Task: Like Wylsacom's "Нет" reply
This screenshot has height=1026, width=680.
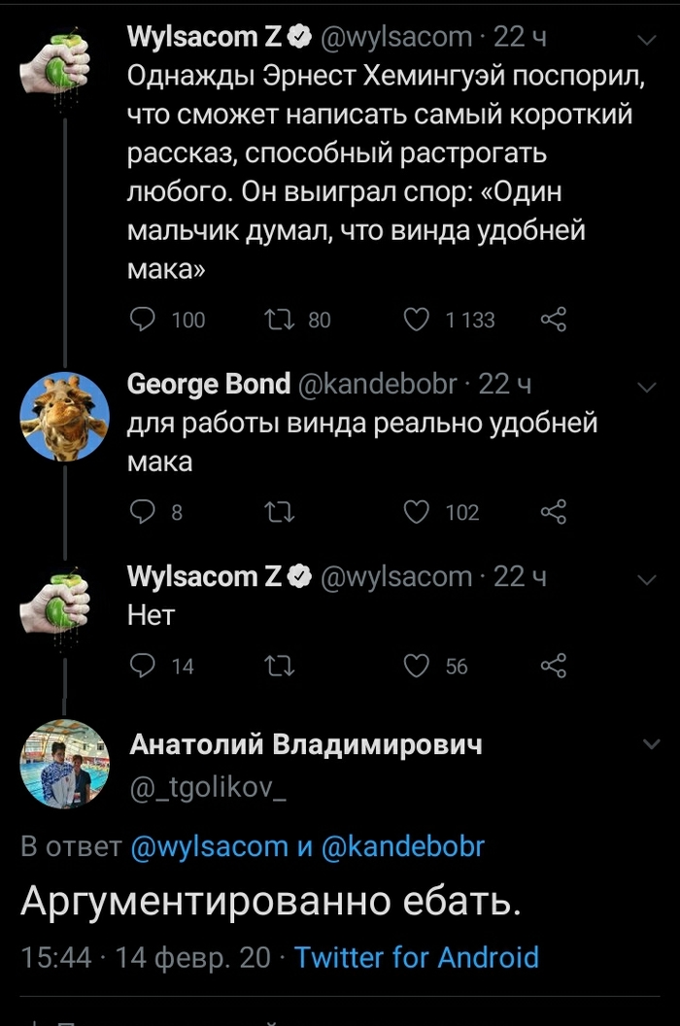Action: pyautogui.click(x=417, y=666)
